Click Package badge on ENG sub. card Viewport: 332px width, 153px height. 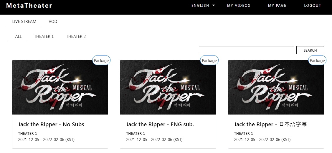(x=209, y=60)
